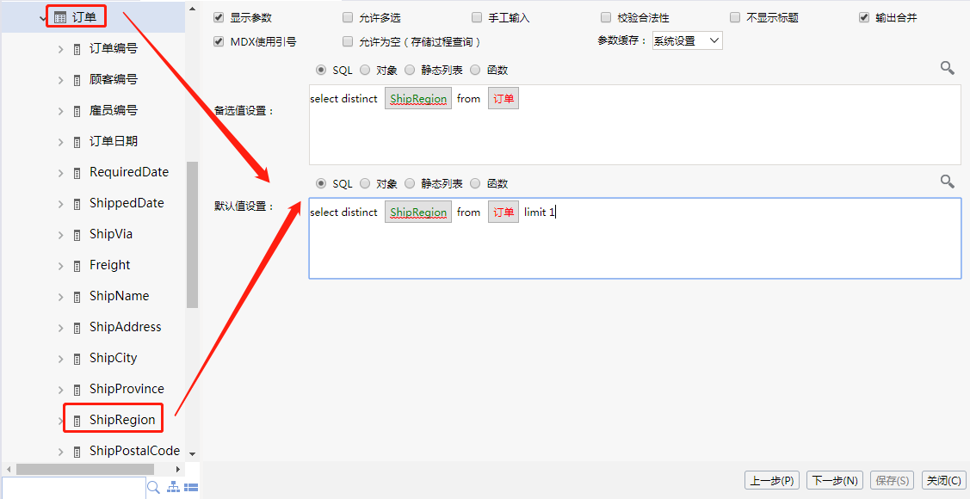This screenshot has width=970, height=499.
Task: Click the tree's horizontal scrollbar thumb
Action: point(84,470)
